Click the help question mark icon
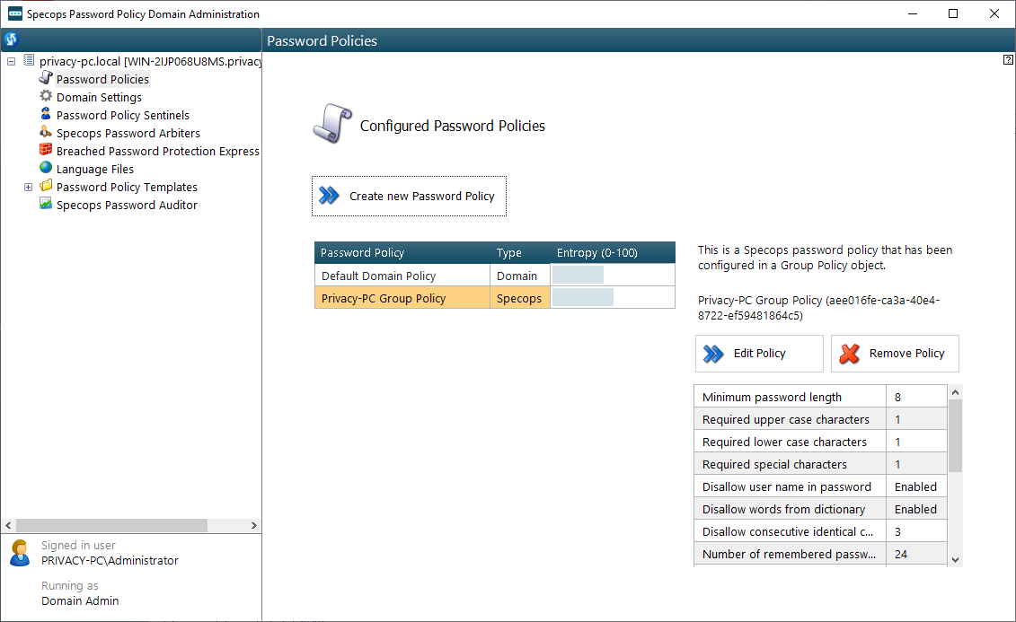 click(1008, 59)
